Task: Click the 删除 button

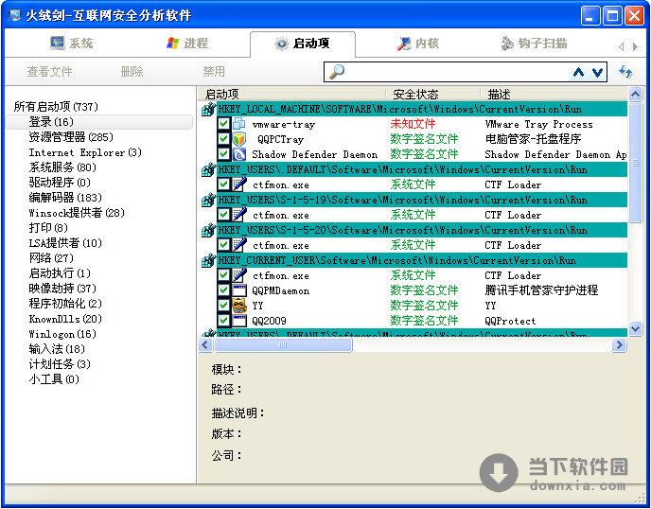Action: click(132, 72)
